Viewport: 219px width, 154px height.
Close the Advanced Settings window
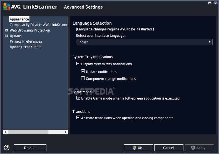tap(215, 3)
